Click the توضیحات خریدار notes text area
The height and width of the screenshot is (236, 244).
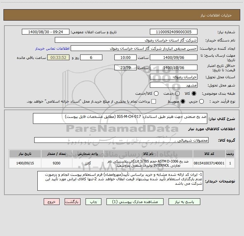(x=120, y=181)
